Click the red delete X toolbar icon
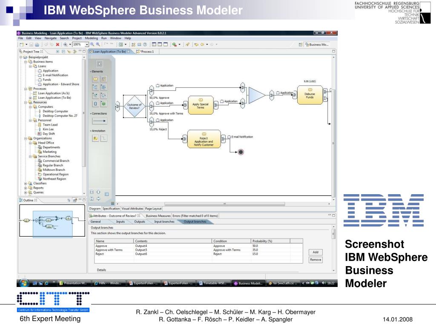This screenshot has height=327, width=436. coord(57,44)
